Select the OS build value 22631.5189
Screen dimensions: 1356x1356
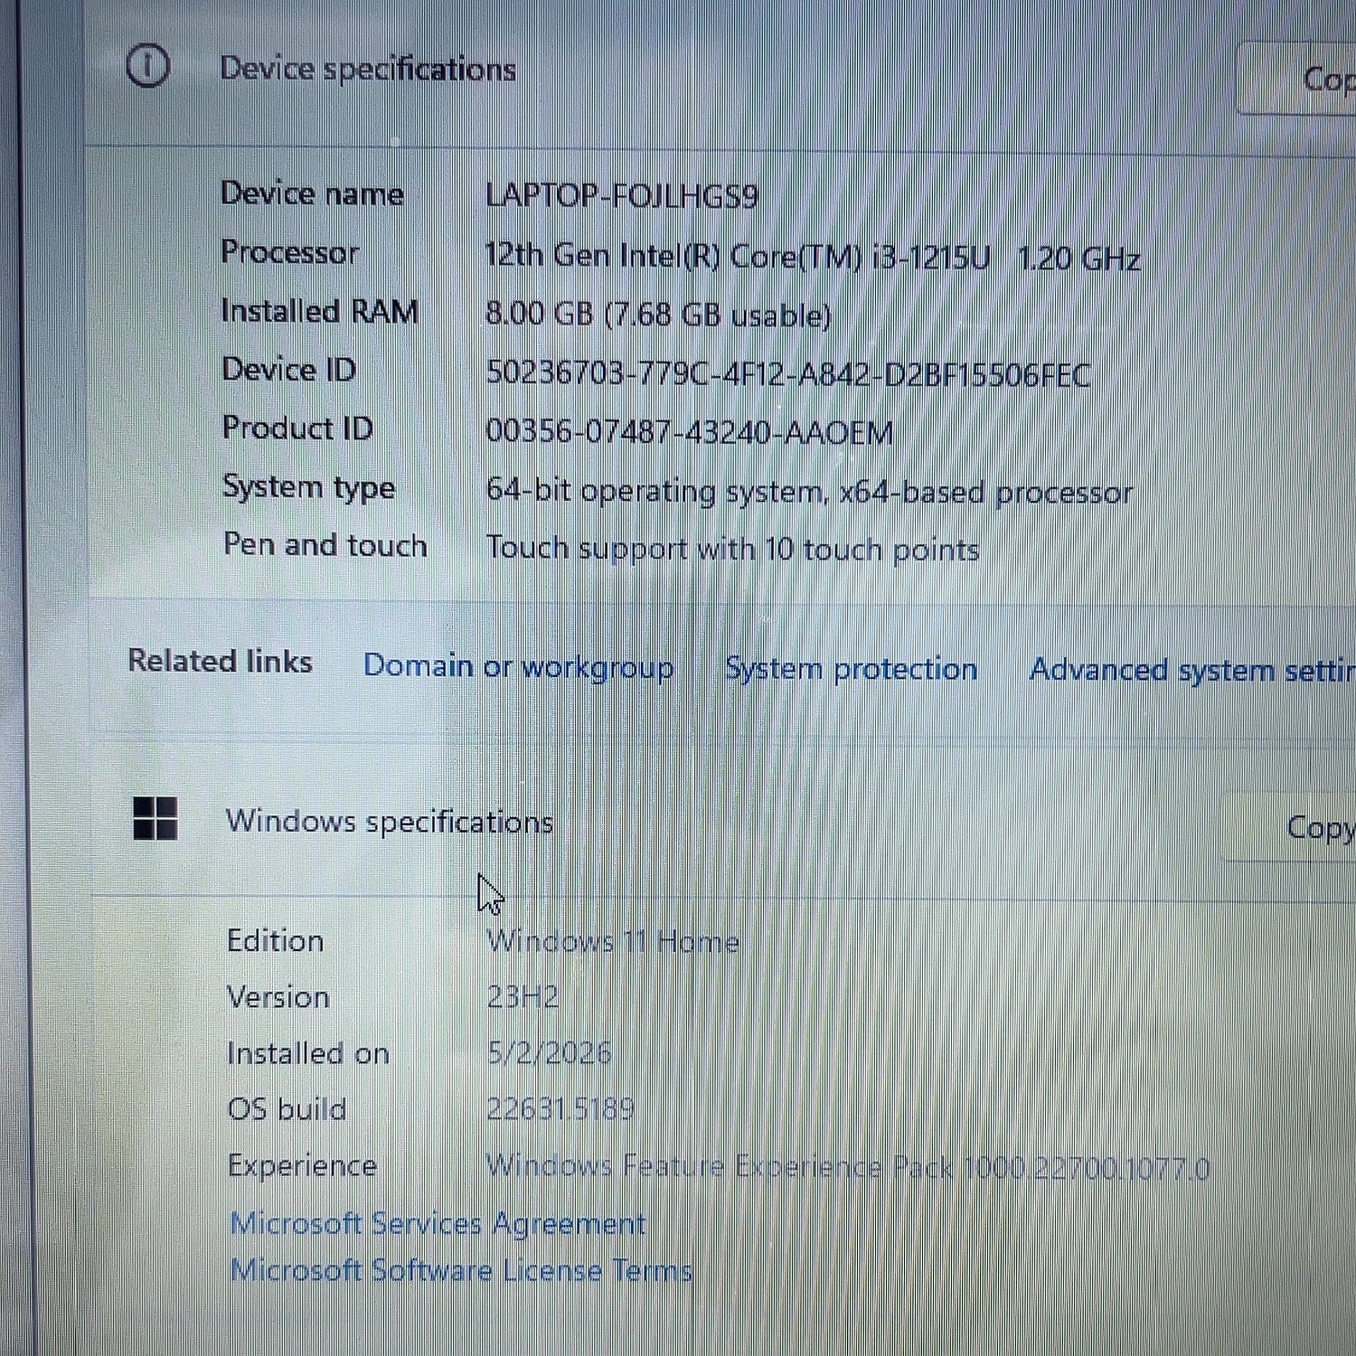[560, 1108]
